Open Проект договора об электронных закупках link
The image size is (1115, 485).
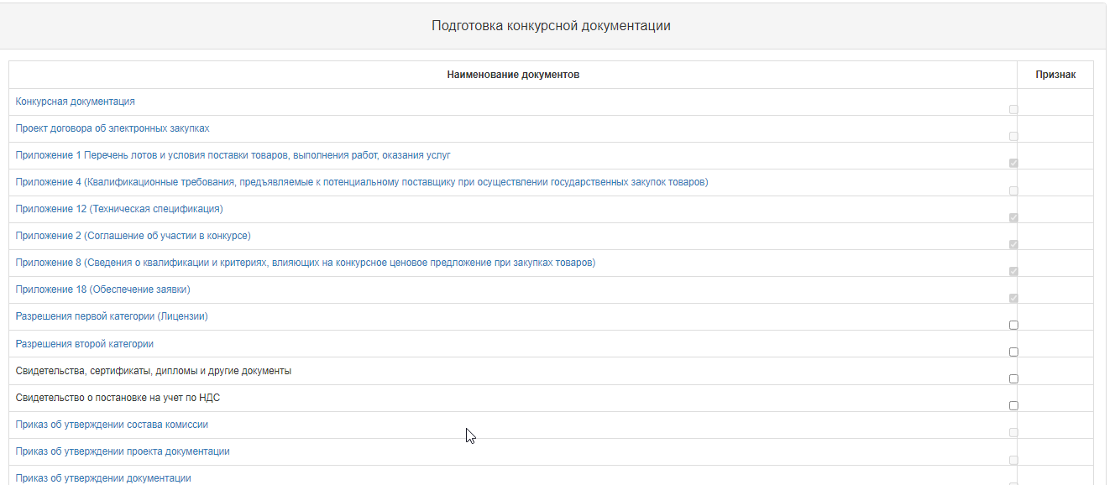113,128
